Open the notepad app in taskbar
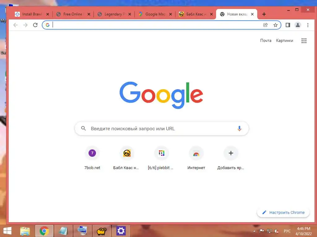The height and width of the screenshot is (237, 317). click(x=63, y=231)
